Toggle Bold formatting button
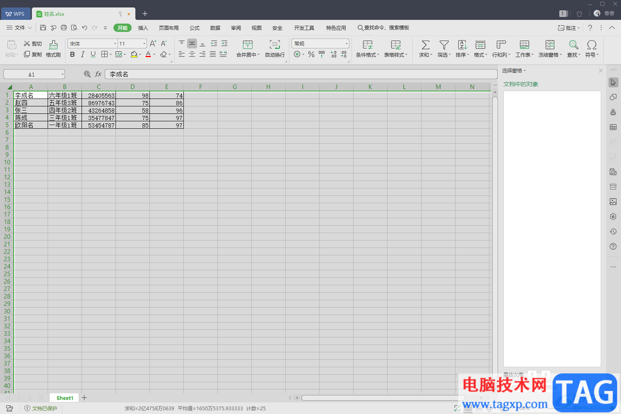621x414 pixels. tap(72, 54)
